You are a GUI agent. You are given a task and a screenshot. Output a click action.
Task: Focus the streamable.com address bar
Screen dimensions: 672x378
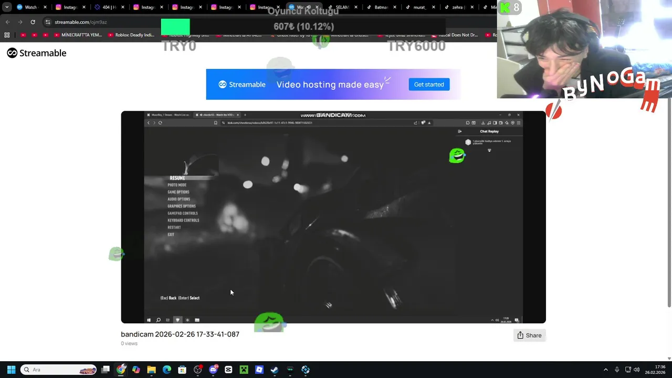262,22
